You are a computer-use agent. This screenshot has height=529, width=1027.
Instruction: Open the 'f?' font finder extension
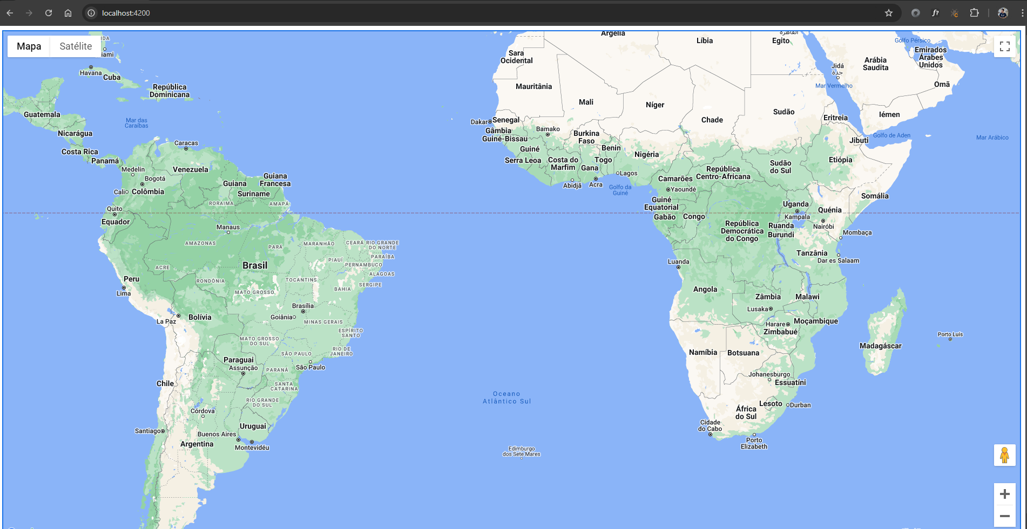click(x=935, y=13)
